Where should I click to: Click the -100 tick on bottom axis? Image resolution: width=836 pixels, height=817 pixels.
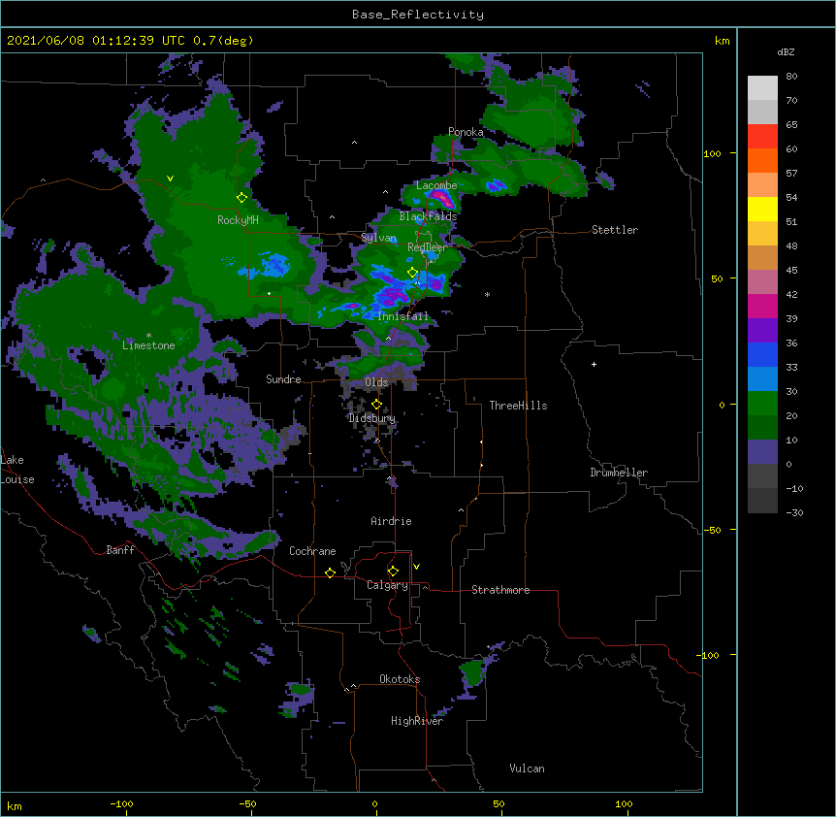pyautogui.click(x=121, y=803)
